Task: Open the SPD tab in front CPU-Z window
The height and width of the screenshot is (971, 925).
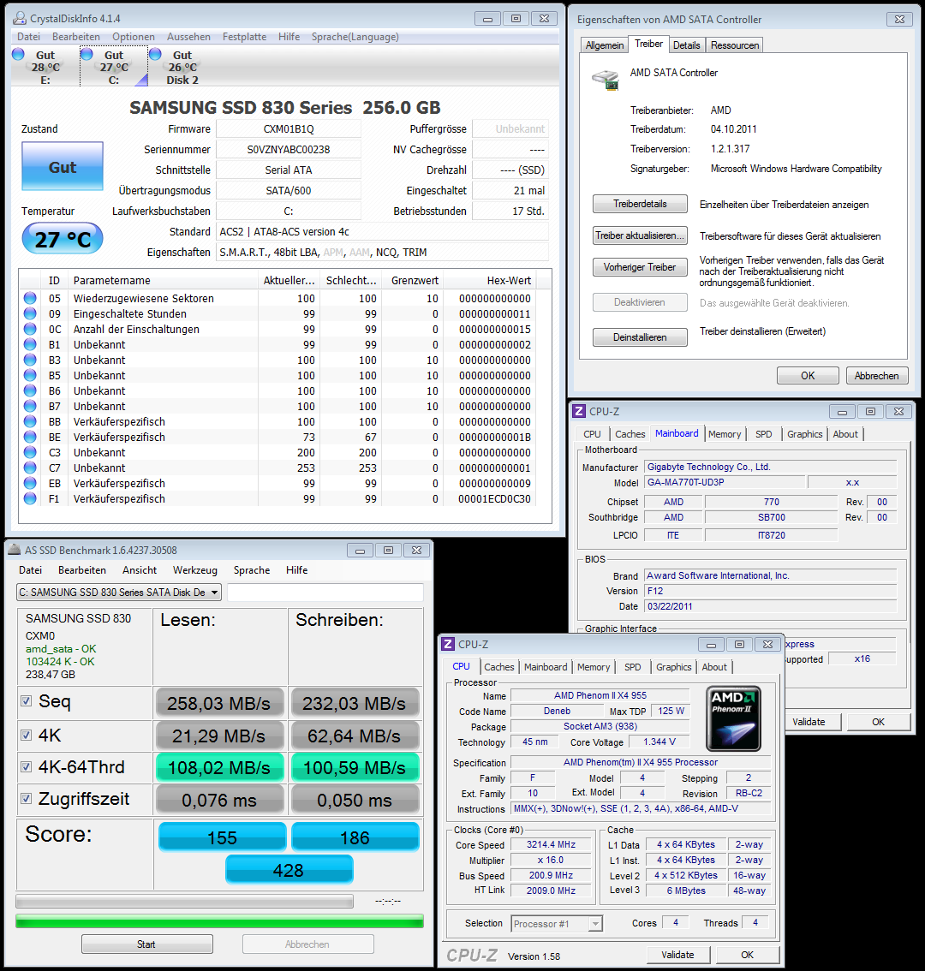Action: [x=633, y=667]
